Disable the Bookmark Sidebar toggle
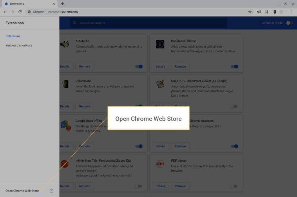The height and width of the screenshot is (197, 297). click(x=234, y=66)
